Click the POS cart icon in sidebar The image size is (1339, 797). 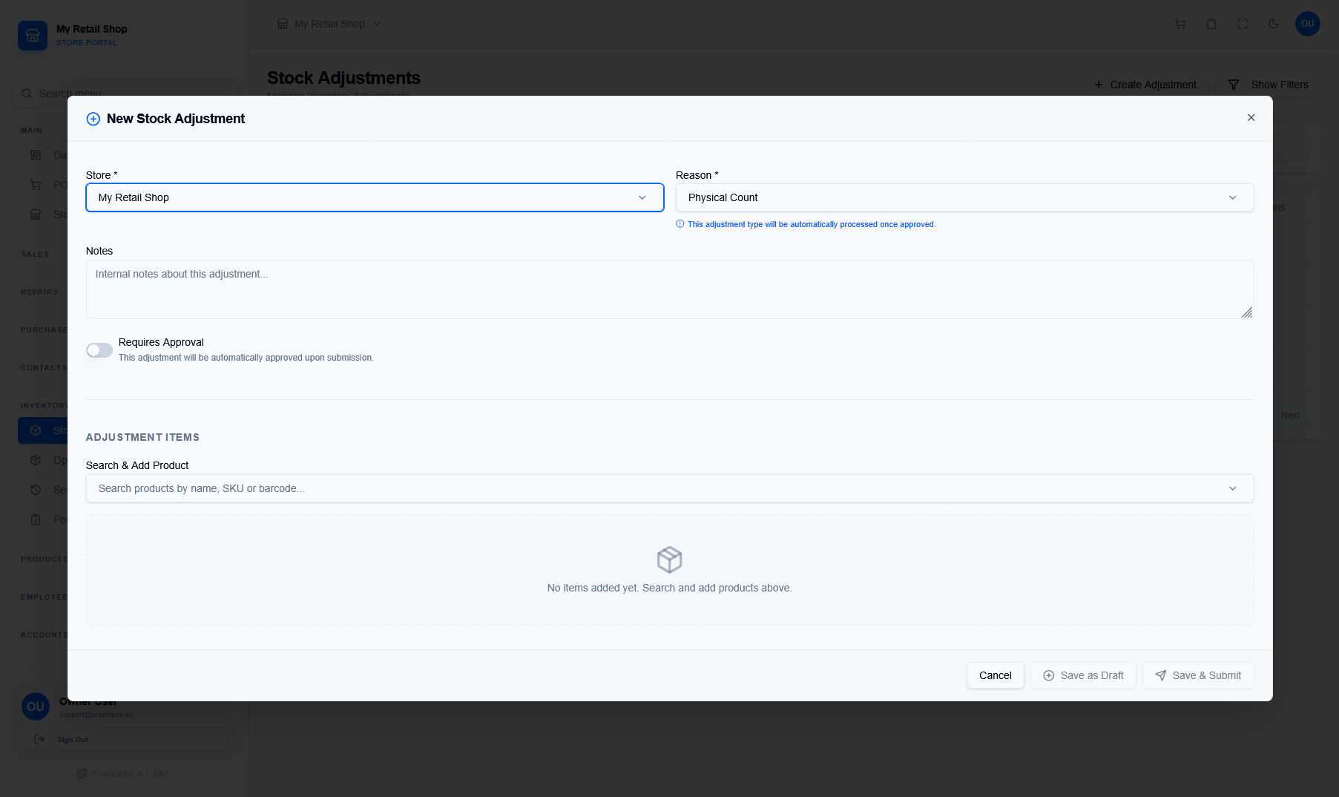[x=36, y=185]
